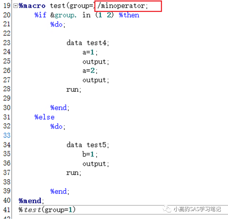
Task: Click 'test(group=)' on line 19
Action: pyautogui.click(x=72, y=6)
